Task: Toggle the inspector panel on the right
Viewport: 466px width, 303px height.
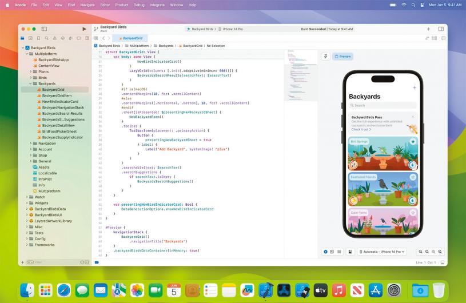Action: 441,29
